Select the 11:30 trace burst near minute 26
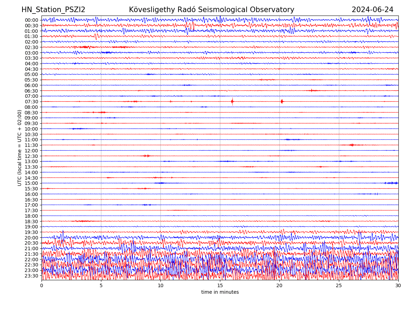 click(x=352, y=145)
